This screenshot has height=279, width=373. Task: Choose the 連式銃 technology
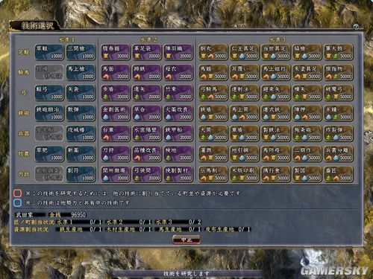(276, 113)
